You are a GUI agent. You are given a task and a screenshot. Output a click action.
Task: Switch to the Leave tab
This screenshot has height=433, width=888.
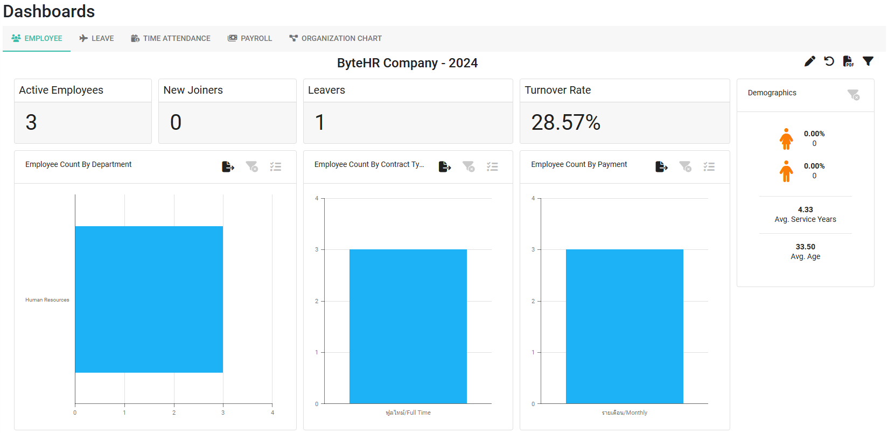click(96, 38)
